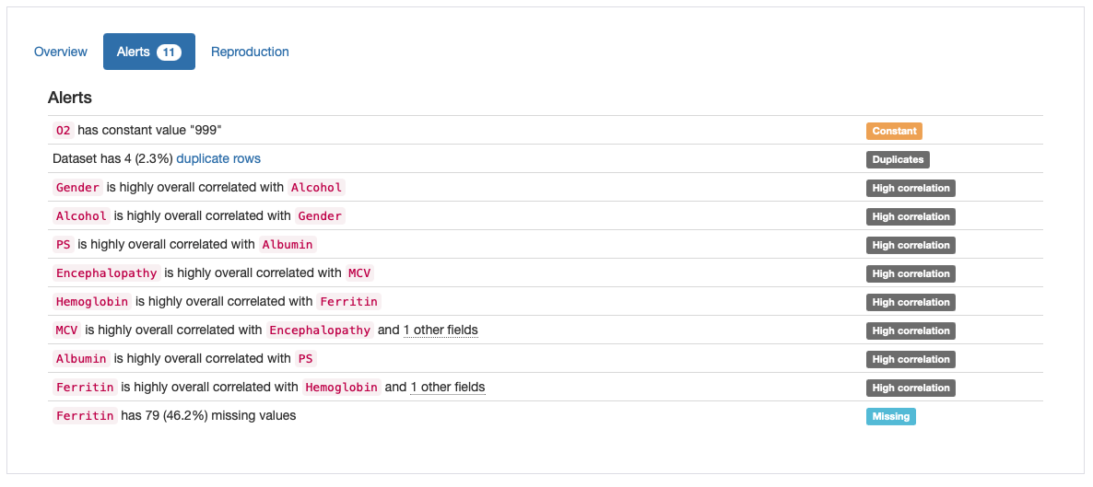Click Albumin tag in the PS row

288,245
